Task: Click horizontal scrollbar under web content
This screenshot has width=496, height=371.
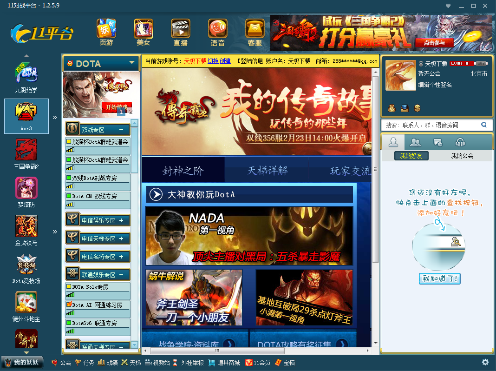Action: click(x=217, y=351)
